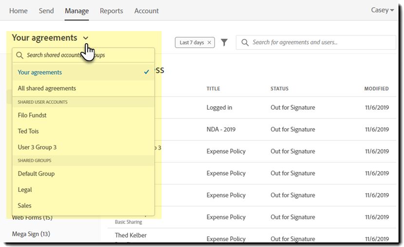Remove the Last 7 days filter chip
This screenshot has width=404, height=247.
209,43
